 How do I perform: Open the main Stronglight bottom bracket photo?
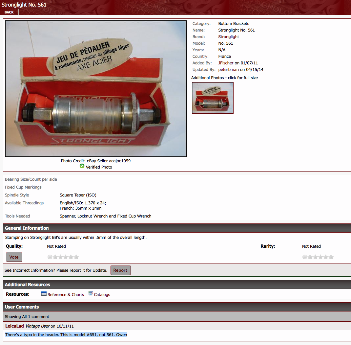[95, 88]
